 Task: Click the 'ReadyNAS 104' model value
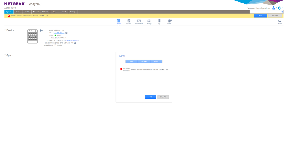click(x=59, y=31)
